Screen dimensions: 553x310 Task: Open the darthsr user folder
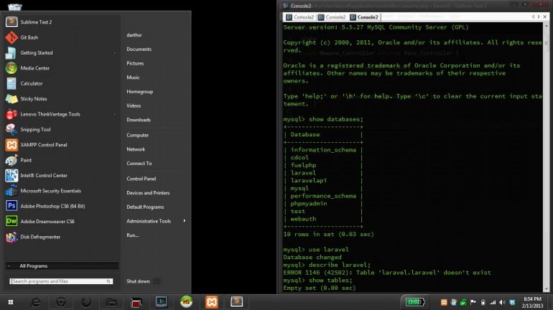click(134, 35)
